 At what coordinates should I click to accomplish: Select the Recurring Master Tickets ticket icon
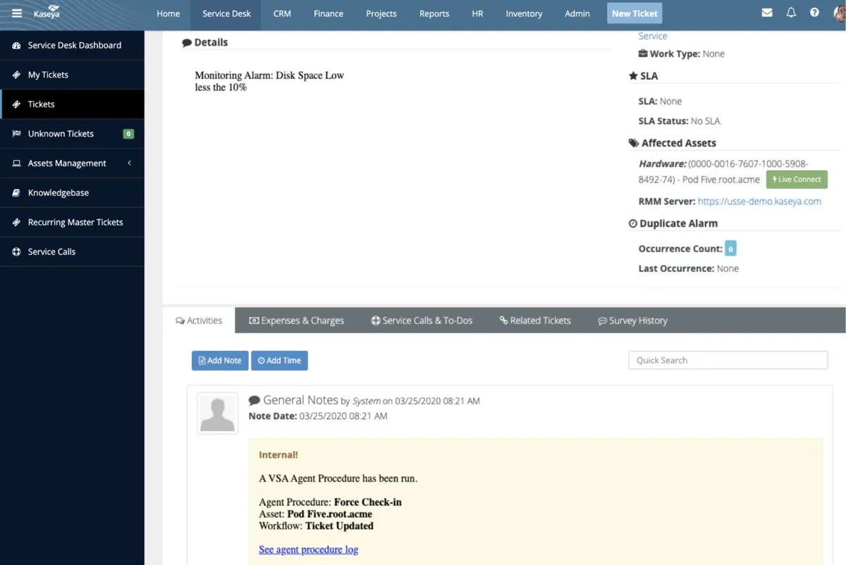click(x=16, y=222)
